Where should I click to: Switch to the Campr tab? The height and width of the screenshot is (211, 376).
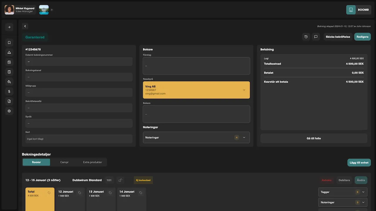[64, 162]
